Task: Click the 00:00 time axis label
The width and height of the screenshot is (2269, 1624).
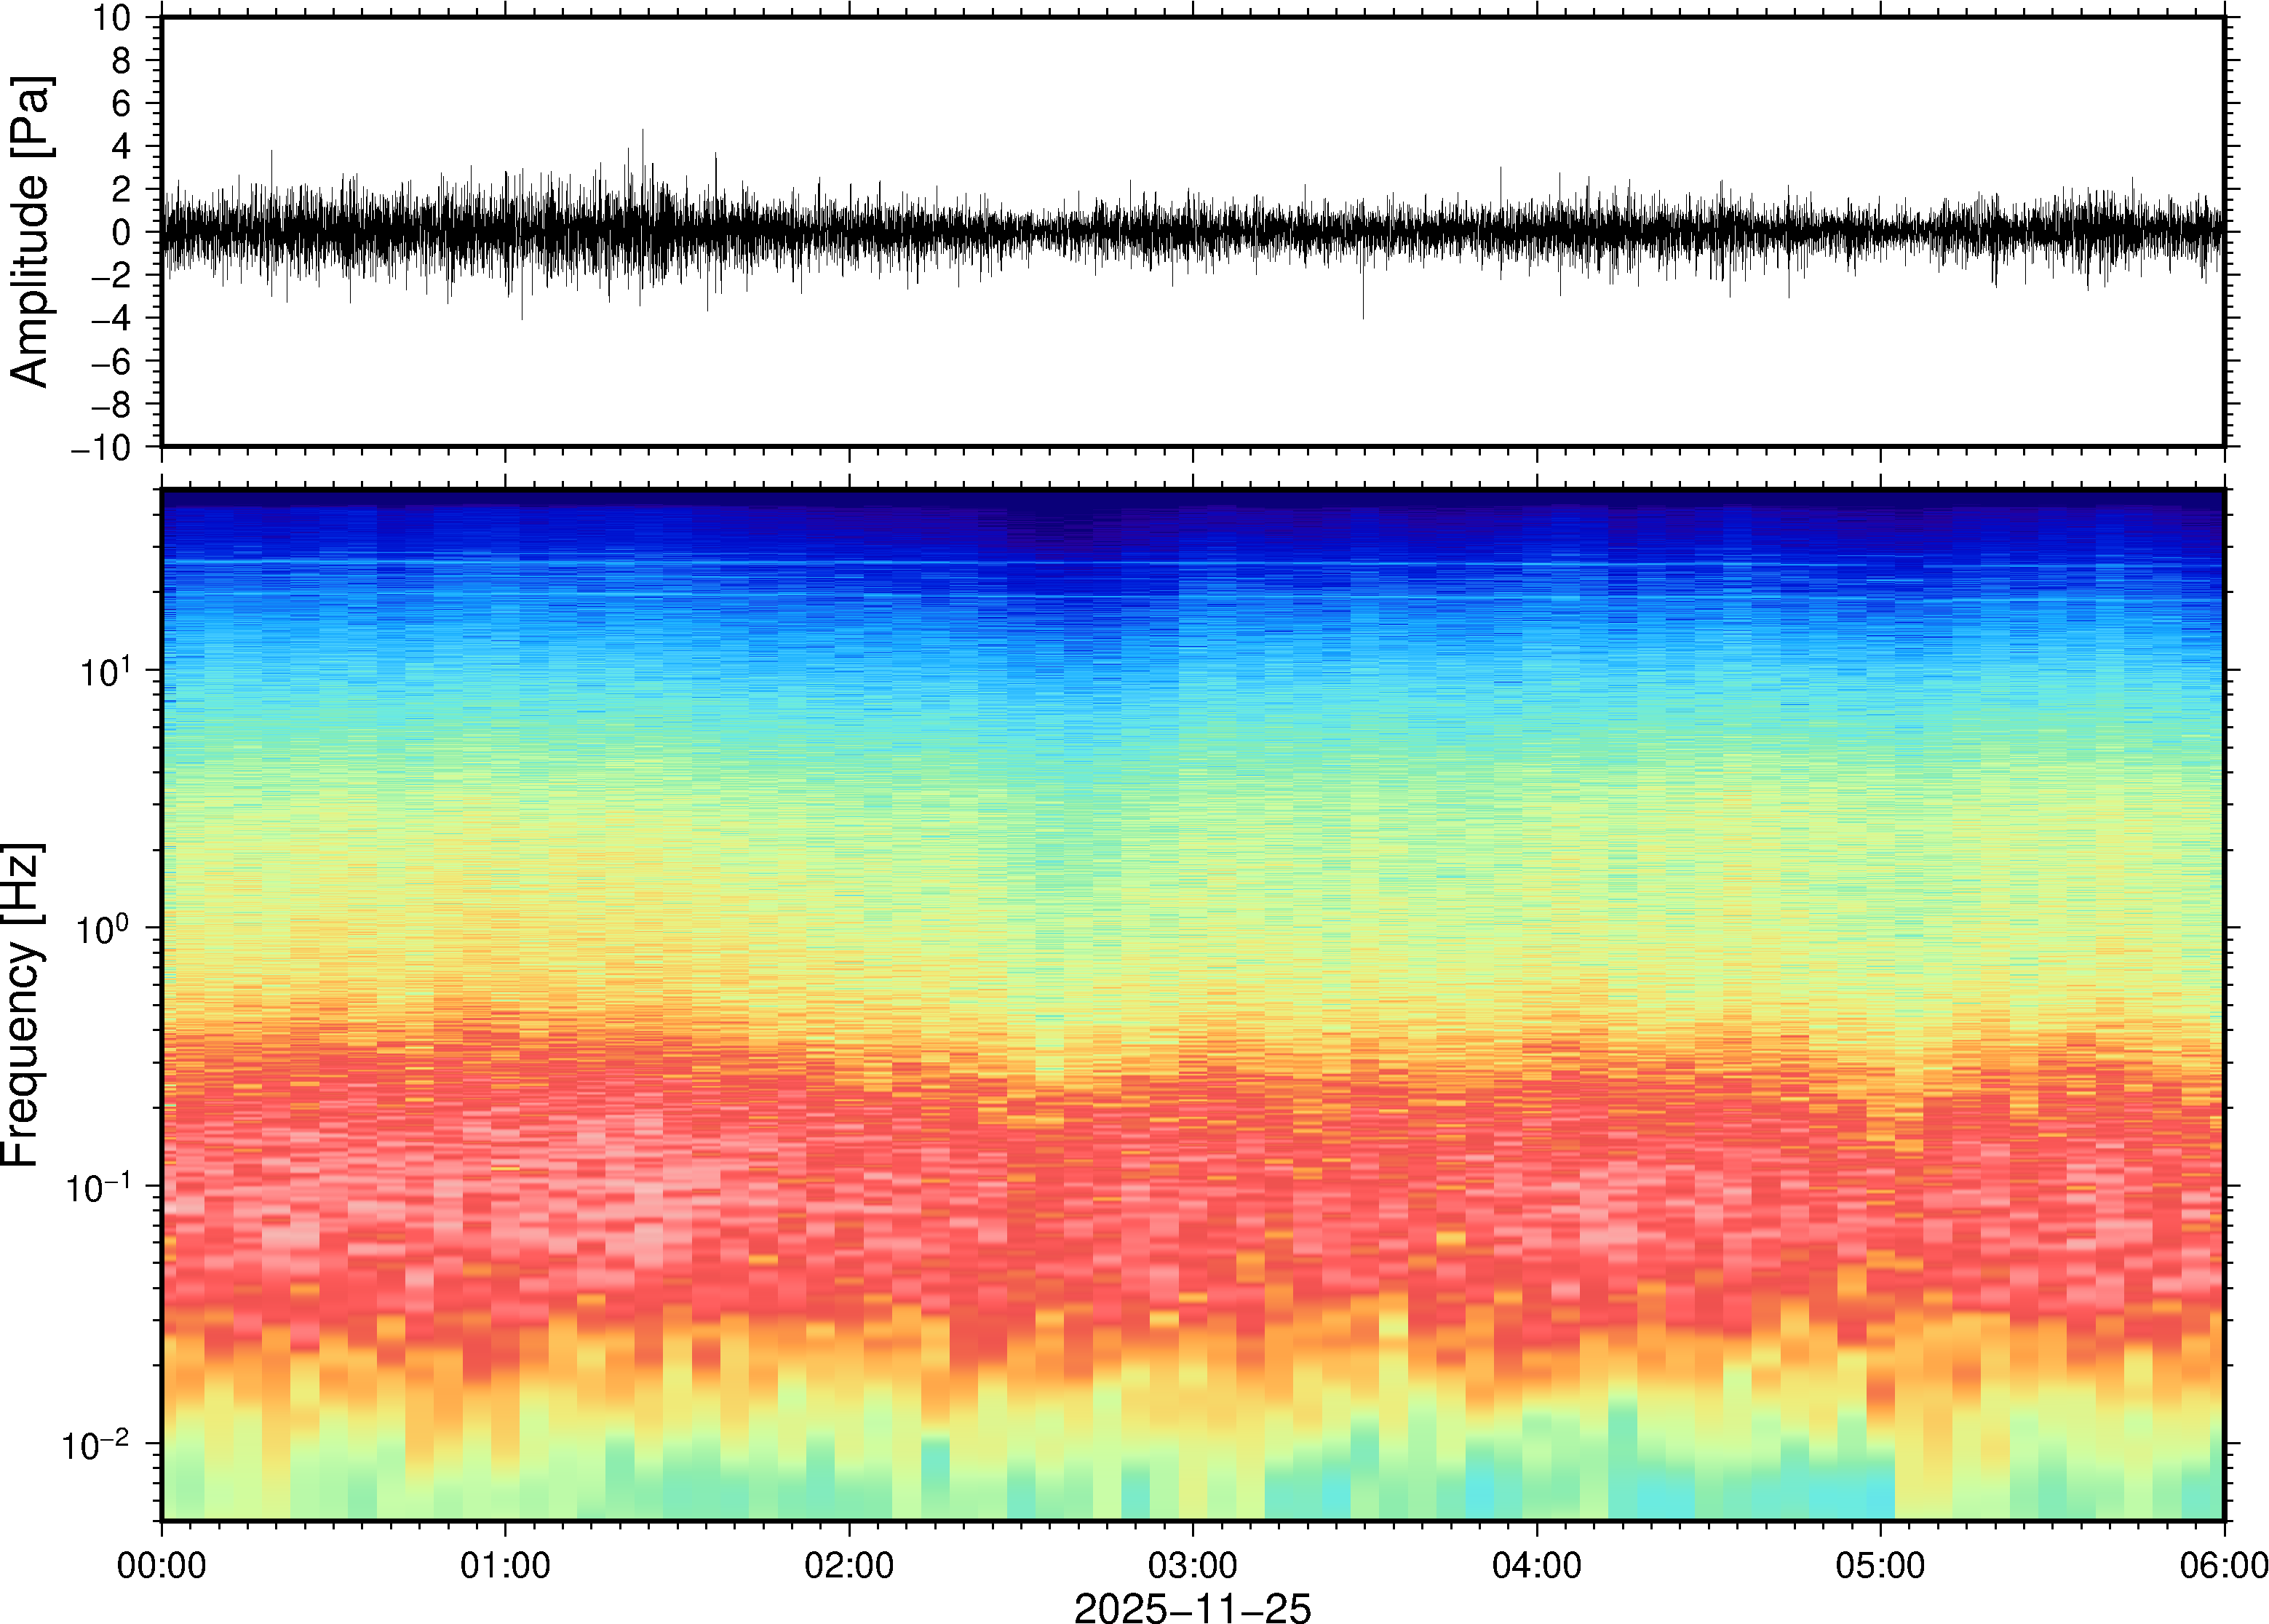Action: point(162,1564)
